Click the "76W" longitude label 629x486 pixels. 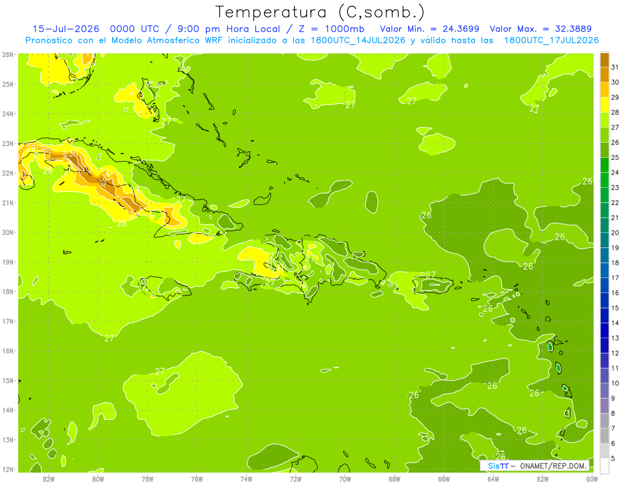[197, 479]
